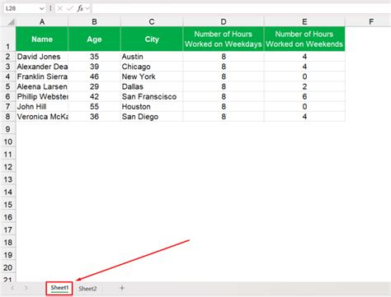
Task: Select the Chicago city cell
Action: coord(152,67)
